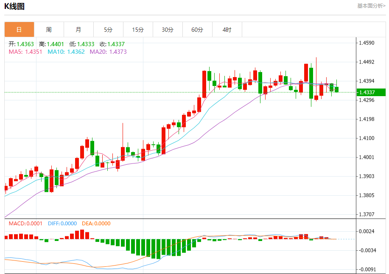
Task: Open the 60分 chart tab
Action: [x=198, y=30]
